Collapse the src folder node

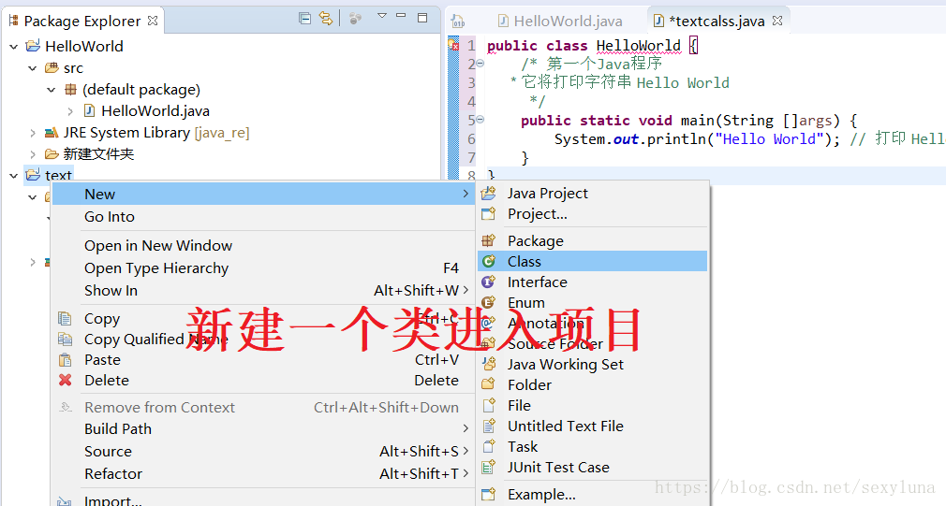pos(33,68)
